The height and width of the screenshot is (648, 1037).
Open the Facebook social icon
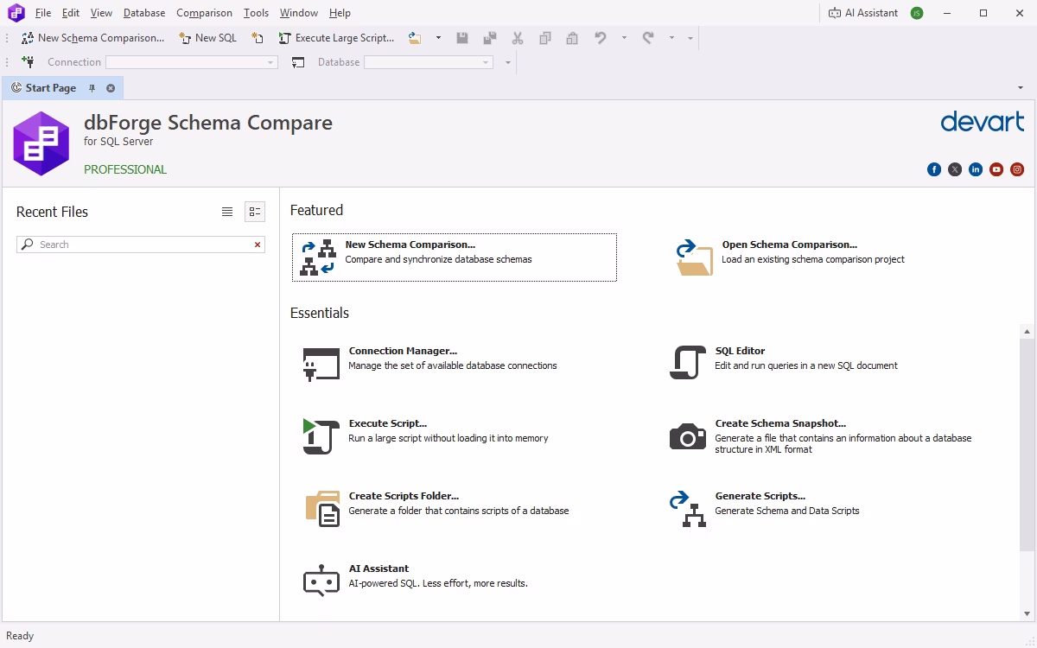(934, 169)
